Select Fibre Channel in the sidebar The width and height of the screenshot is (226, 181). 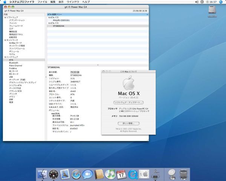(15, 66)
